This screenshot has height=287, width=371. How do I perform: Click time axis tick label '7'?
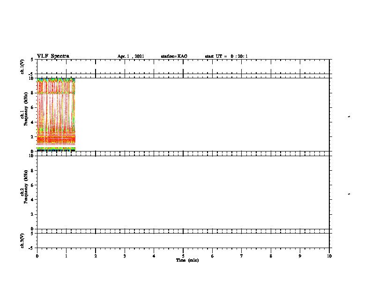point(242,256)
